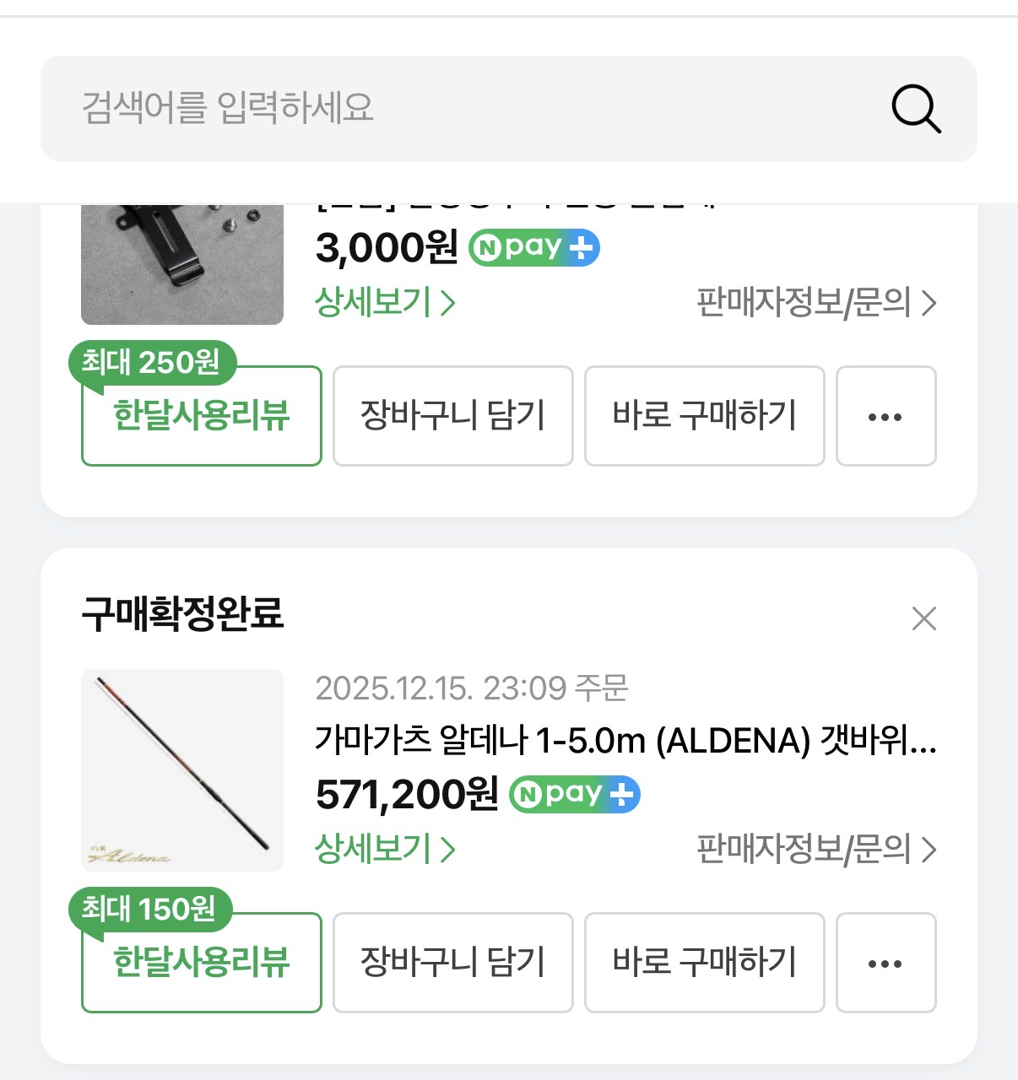This screenshot has height=1080, width=1018.
Task: Open more options menu for 3,000원 item
Action: pyautogui.click(x=885, y=416)
